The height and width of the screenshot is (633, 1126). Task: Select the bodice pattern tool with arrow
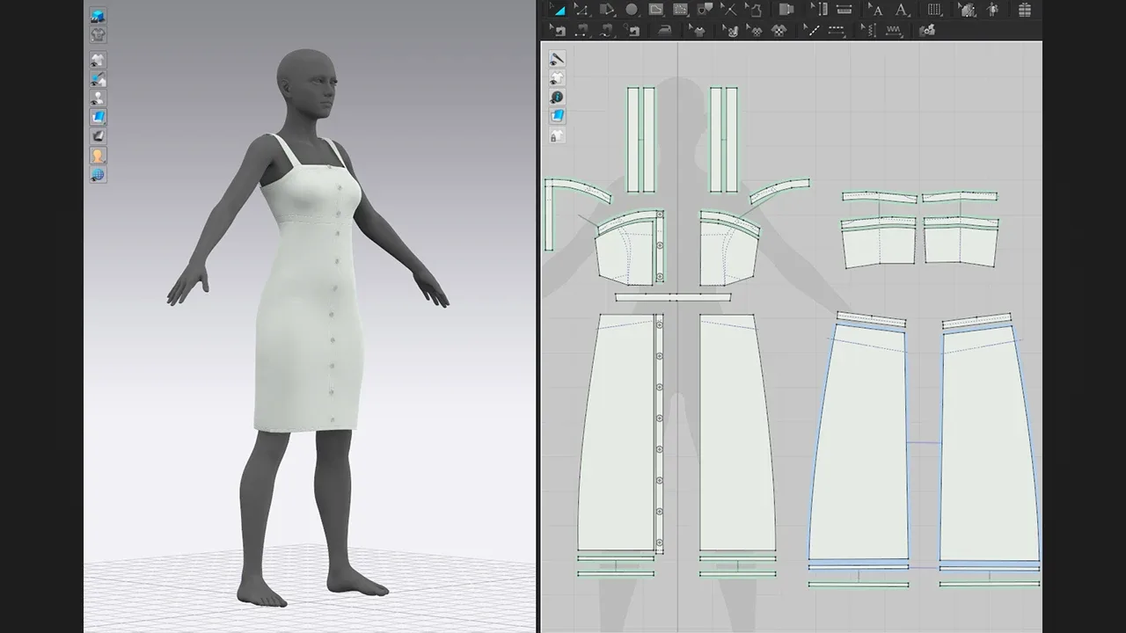tap(753, 10)
